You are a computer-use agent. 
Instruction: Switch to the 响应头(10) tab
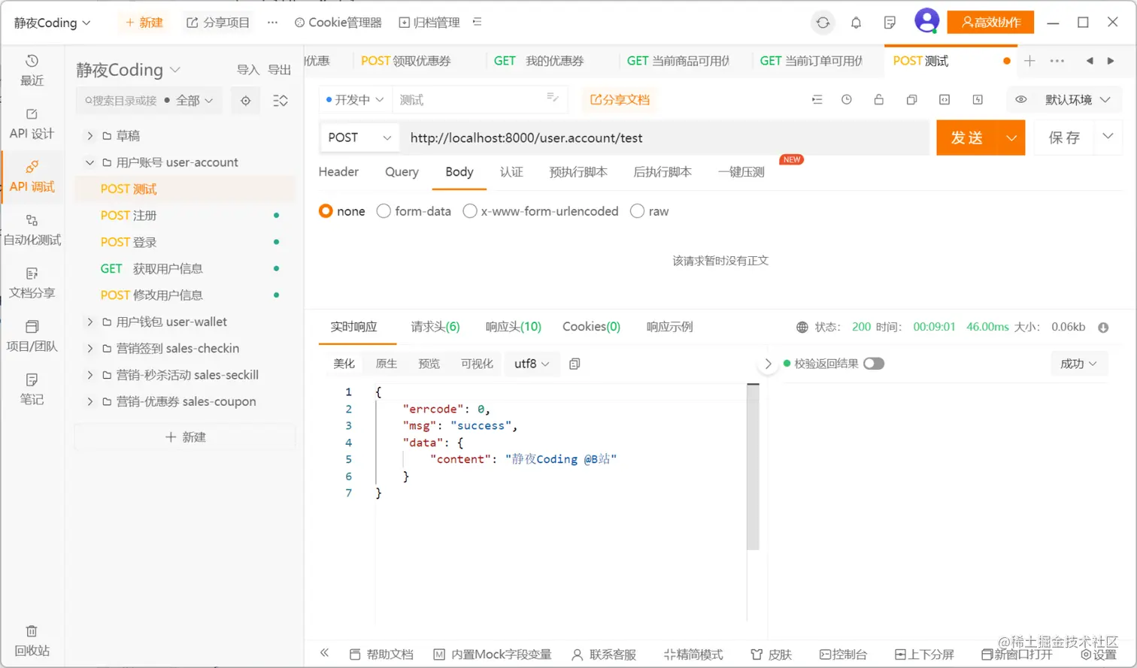tap(514, 327)
